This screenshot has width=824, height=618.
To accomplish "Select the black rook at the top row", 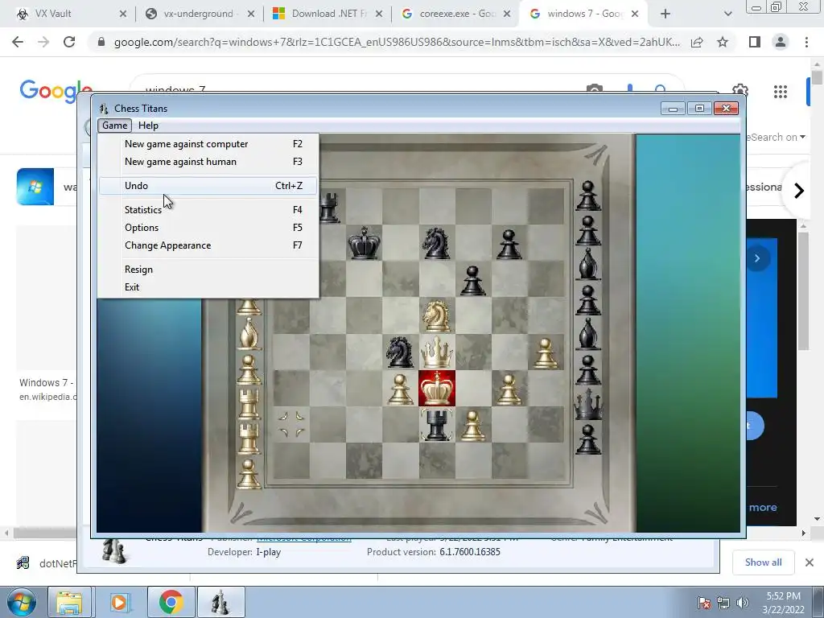I will coord(330,207).
